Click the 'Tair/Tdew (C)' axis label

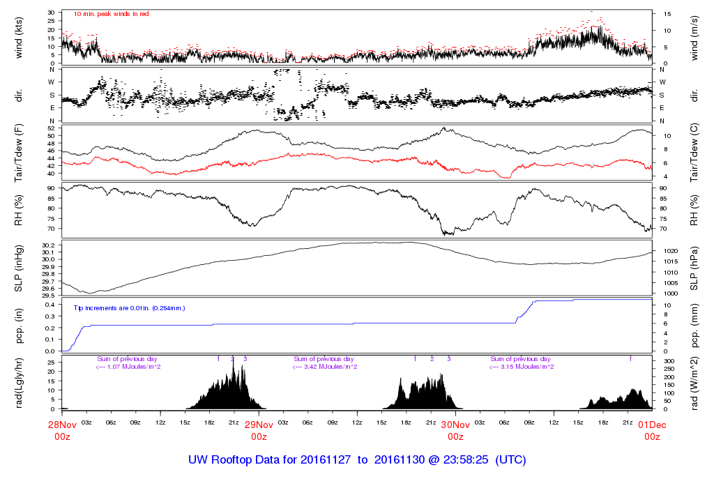(x=694, y=153)
